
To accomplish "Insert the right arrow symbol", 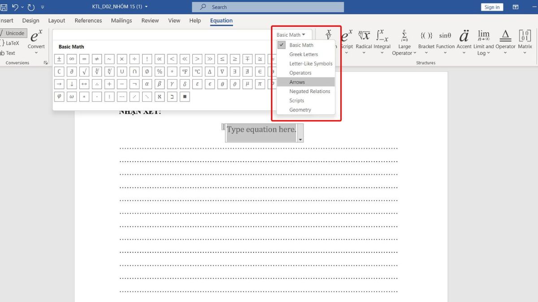I will pos(59,84).
